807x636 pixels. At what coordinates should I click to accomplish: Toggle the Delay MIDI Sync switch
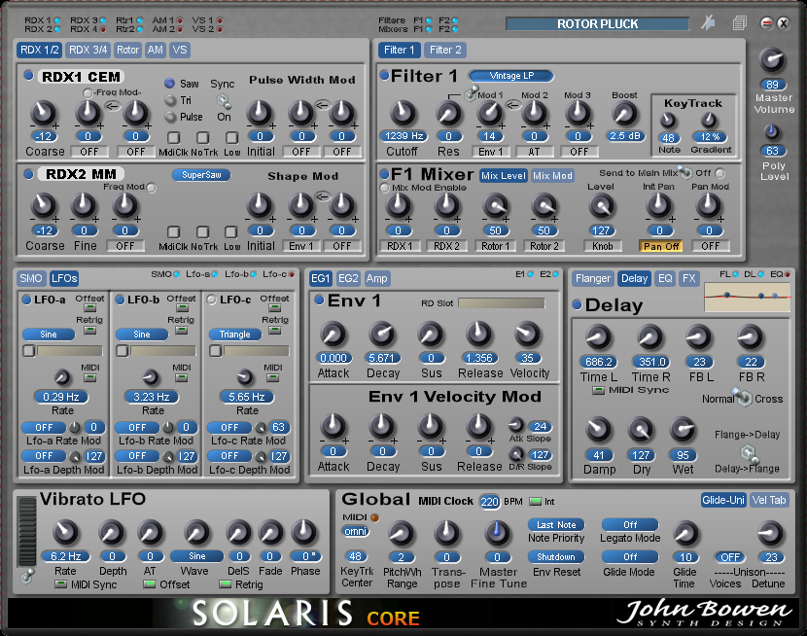point(598,391)
